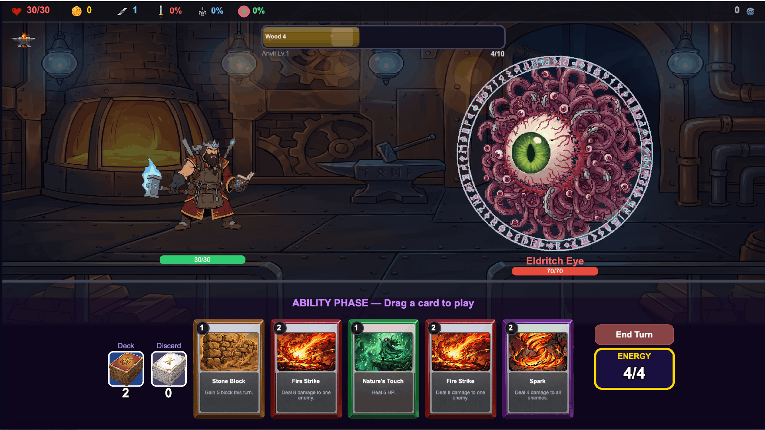Select the Spark card
This screenshot has height=430, width=765.
tap(538, 369)
